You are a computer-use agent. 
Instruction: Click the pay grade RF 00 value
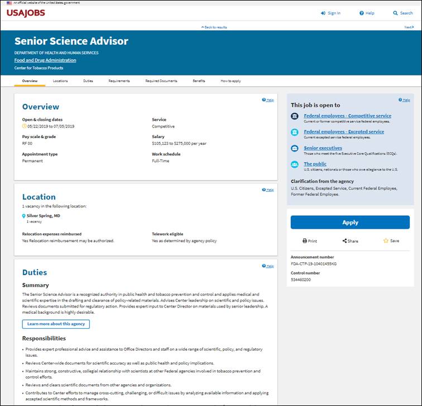[27, 143]
